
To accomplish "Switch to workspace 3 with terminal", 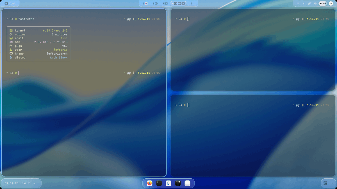I will pos(165,4).
